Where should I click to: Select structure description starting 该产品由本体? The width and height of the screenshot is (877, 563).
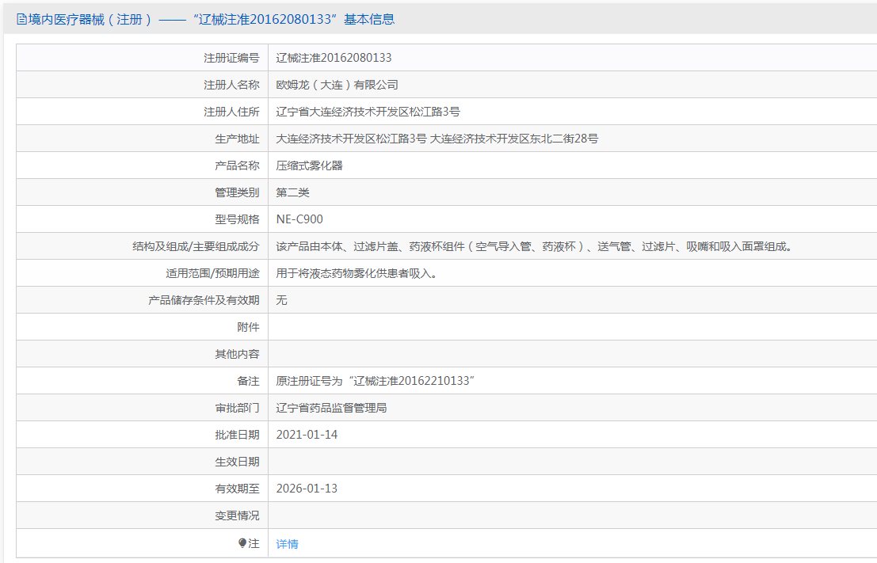[534, 246]
